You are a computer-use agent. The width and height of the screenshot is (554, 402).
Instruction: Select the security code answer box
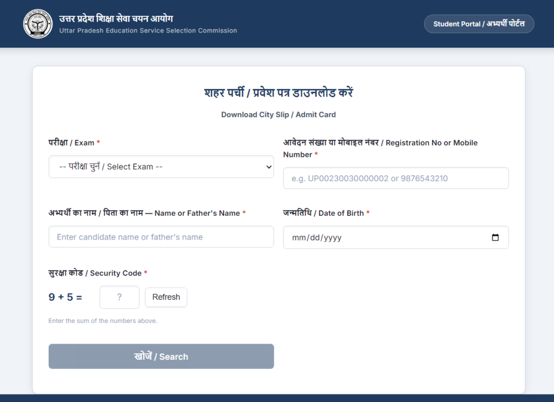pos(119,297)
